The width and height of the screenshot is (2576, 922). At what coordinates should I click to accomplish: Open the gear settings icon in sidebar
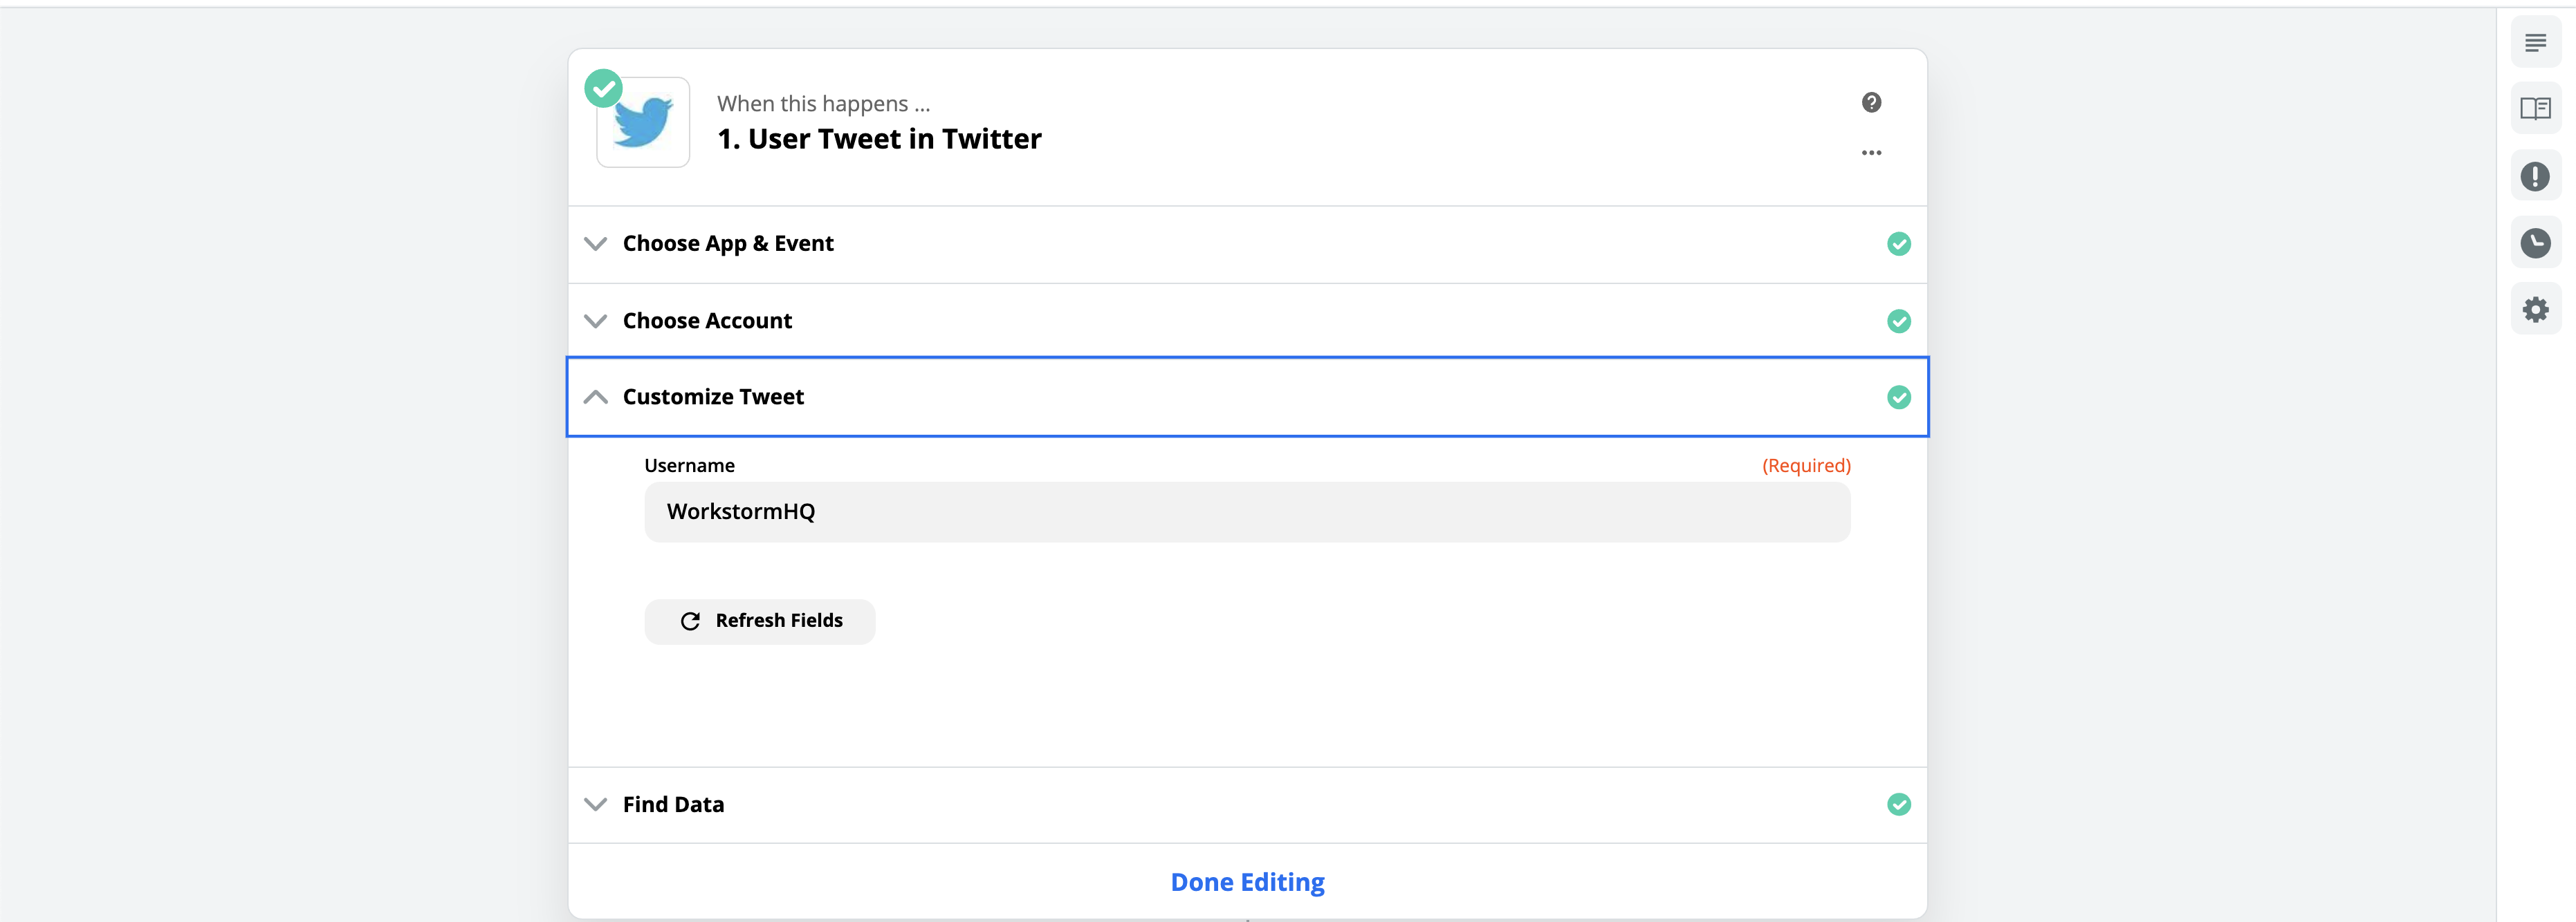pyautogui.click(x=2535, y=310)
